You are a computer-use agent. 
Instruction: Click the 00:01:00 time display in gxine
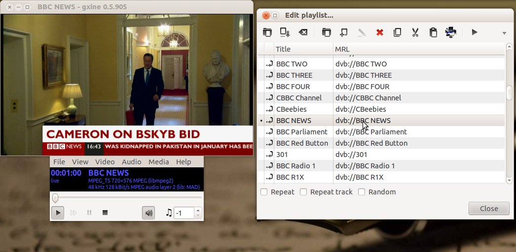(x=66, y=173)
